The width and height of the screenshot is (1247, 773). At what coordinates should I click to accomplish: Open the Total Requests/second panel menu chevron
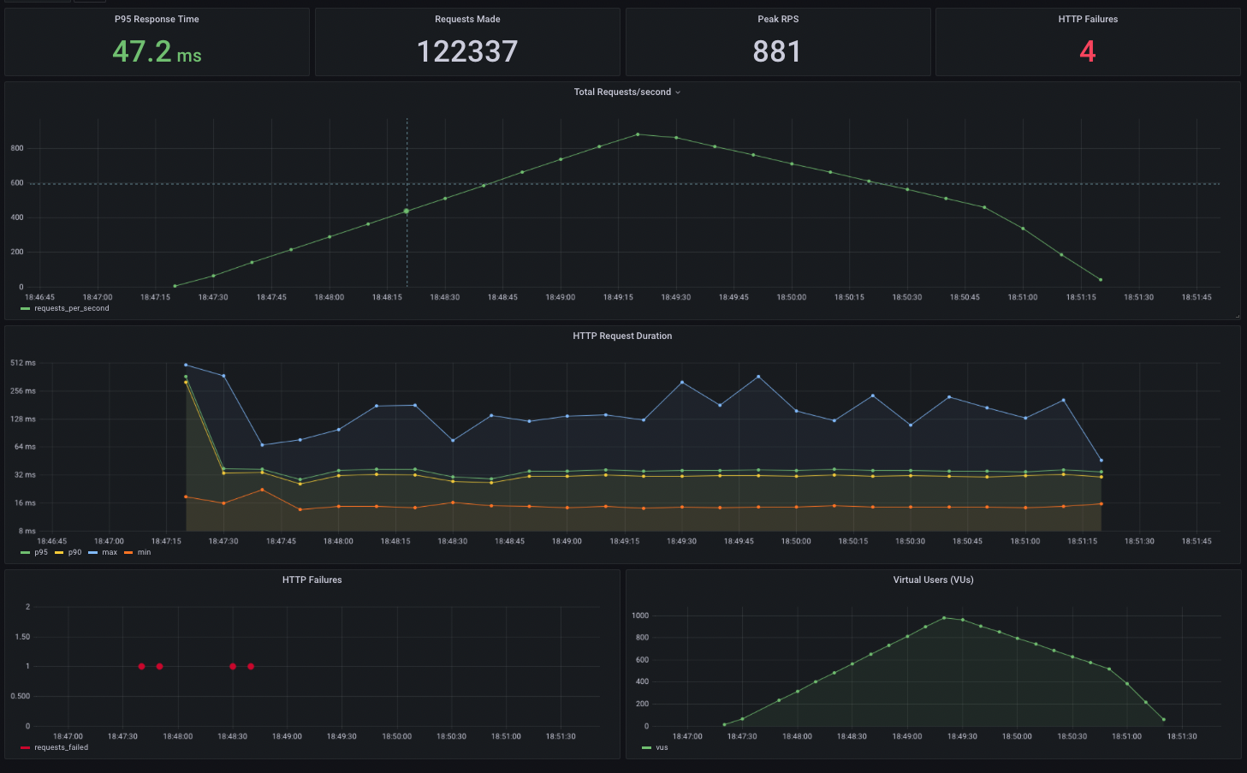678,92
